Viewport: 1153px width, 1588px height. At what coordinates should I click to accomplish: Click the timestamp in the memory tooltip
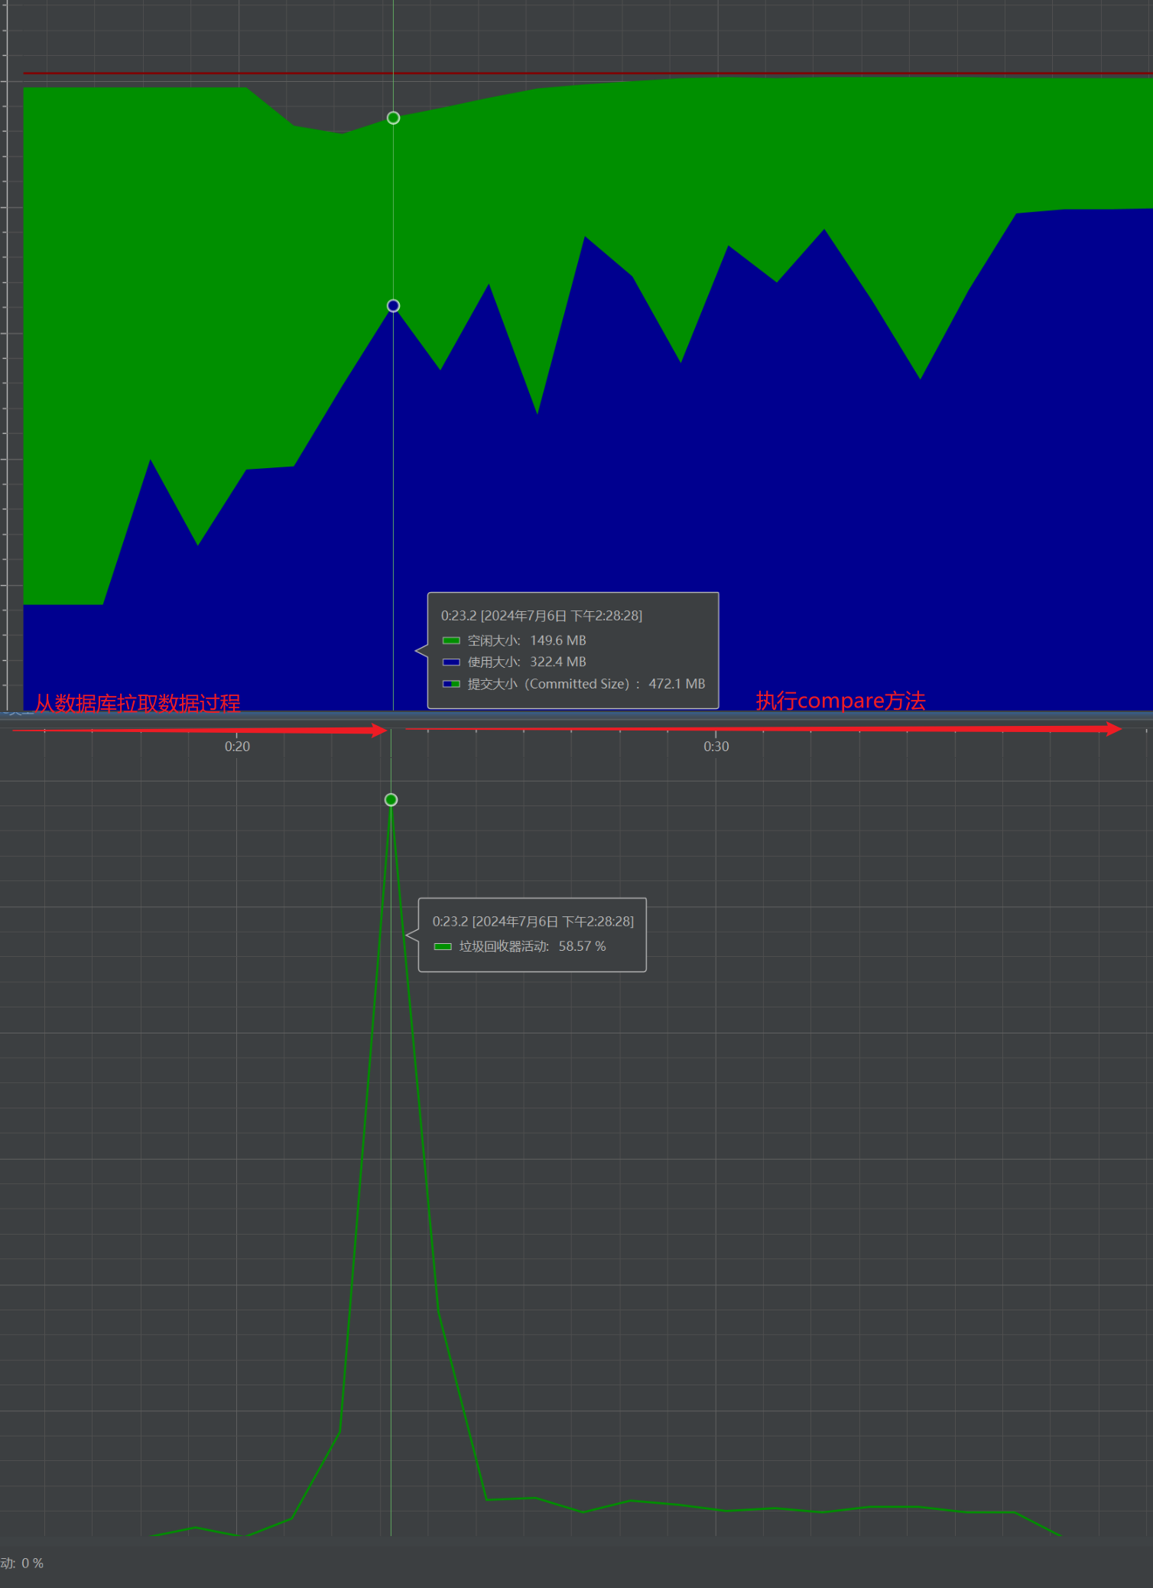tap(541, 616)
